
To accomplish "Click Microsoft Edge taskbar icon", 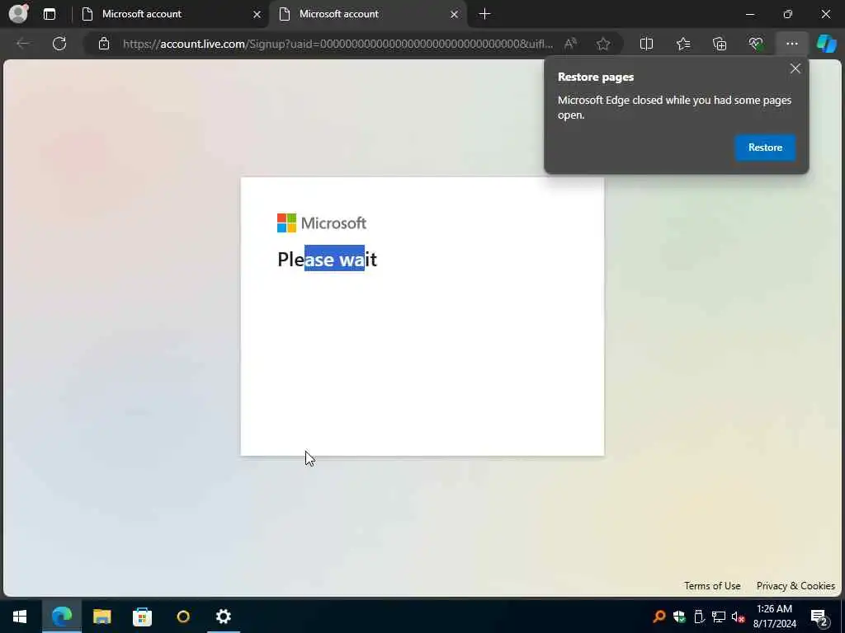I will click(61, 617).
